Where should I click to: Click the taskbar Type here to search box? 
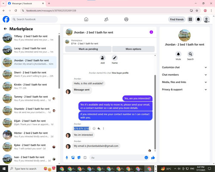click(x=32, y=169)
